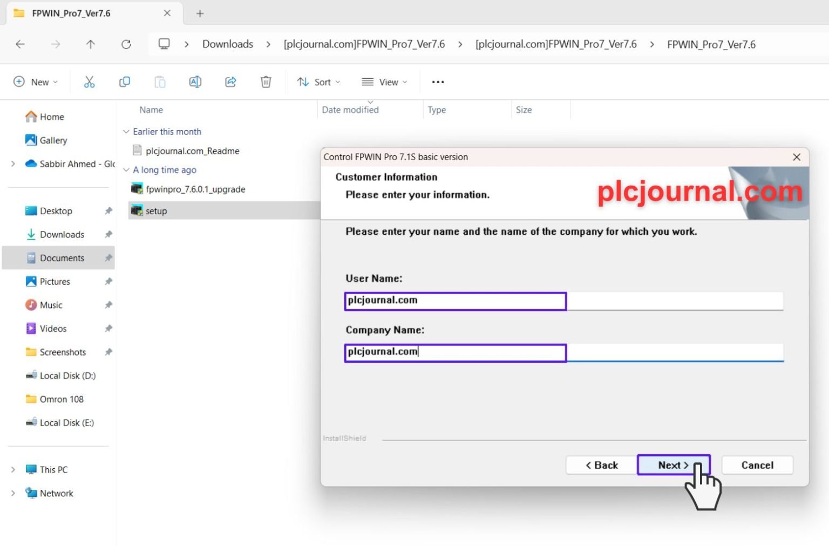Screen dimensions: 829x546
Task: Open the New menu dropdown
Action: point(36,81)
